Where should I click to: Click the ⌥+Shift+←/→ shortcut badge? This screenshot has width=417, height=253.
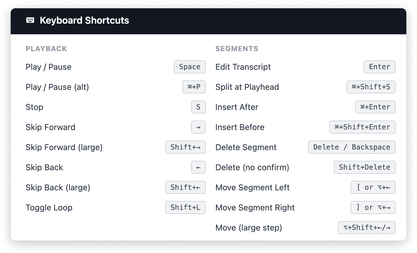[x=367, y=228]
